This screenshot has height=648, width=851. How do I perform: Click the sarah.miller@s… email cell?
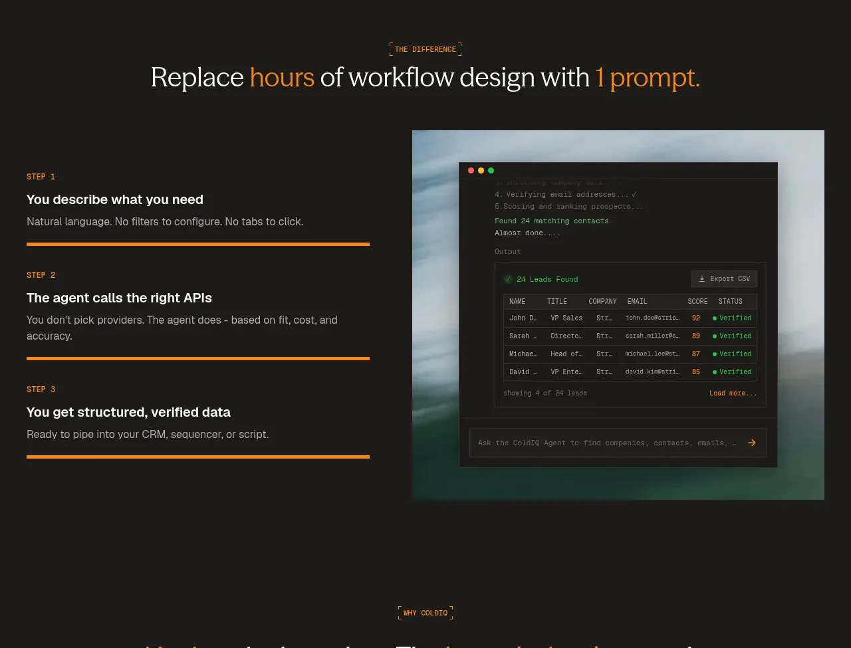click(652, 336)
